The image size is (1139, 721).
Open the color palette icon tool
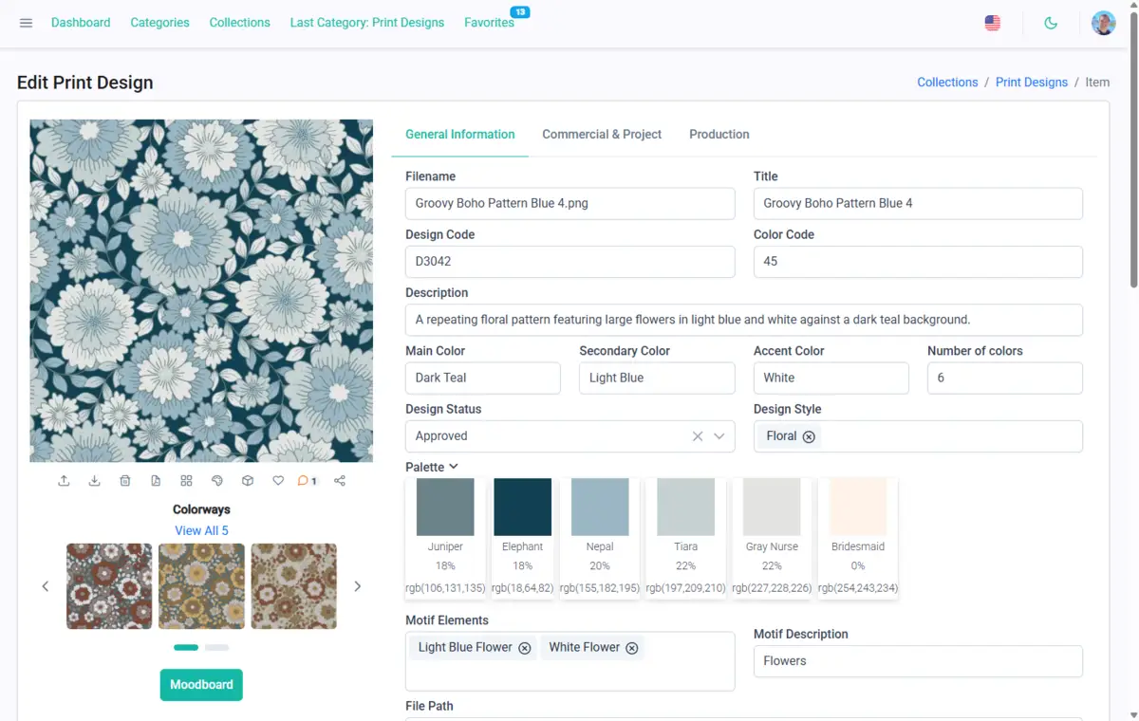pos(216,481)
